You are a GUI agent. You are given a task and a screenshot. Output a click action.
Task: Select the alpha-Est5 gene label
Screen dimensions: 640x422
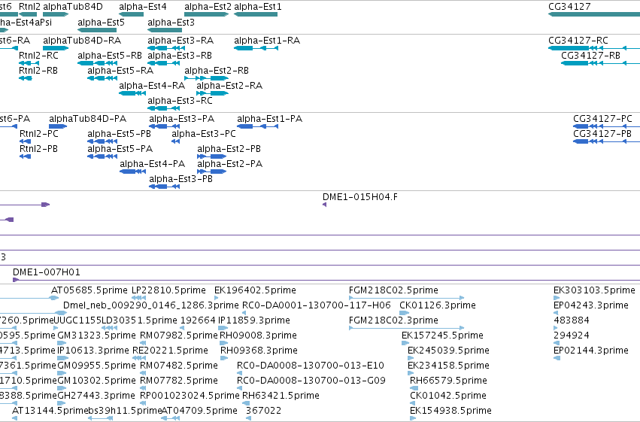coord(101,23)
